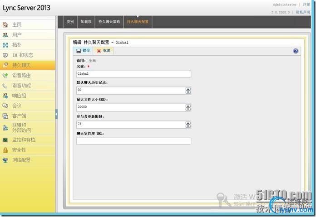Click the 安全性 padlock icon
The image size is (316, 217).
tap(5, 150)
